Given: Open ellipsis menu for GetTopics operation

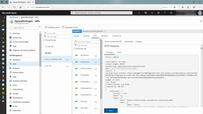Looking at the screenshot, I should tap(95, 108).
